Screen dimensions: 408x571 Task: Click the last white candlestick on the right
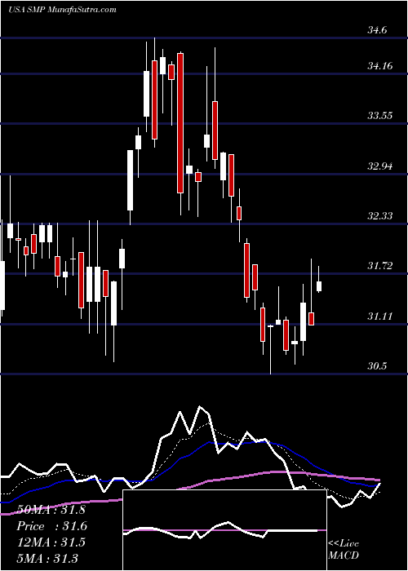[319, 286]
